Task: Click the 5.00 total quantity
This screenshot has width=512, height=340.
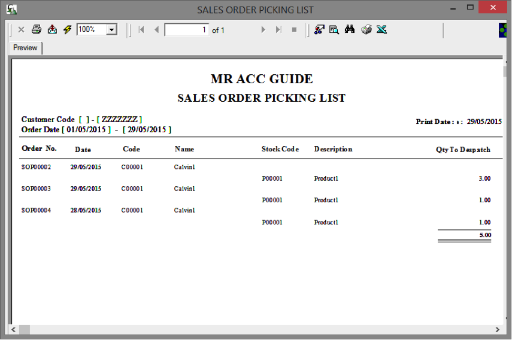Action: coord(485,235)
